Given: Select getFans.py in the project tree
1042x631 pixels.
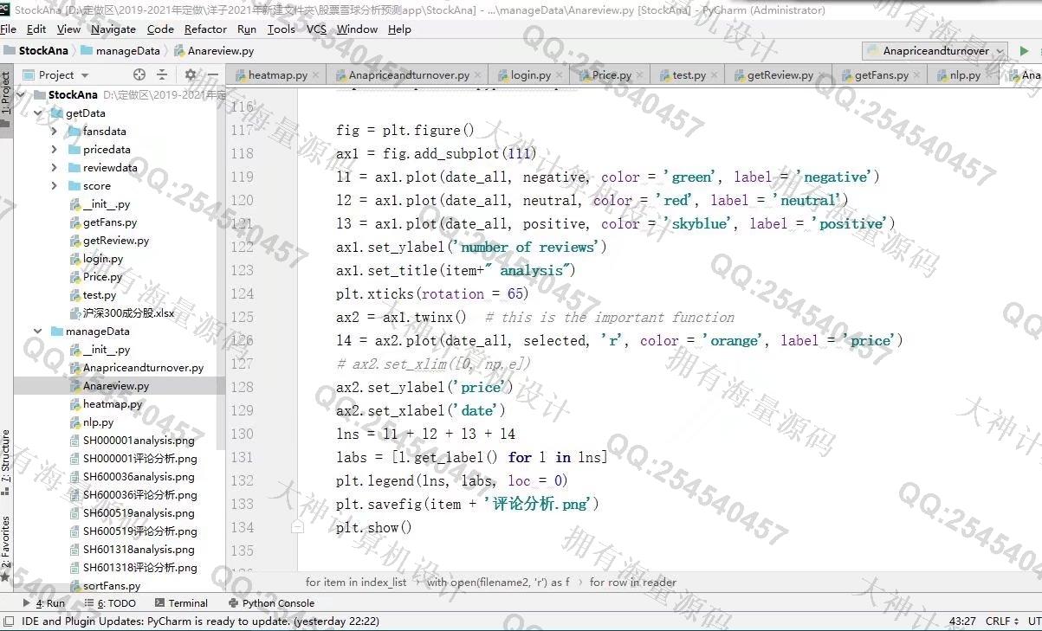Looking at the screenshot, I should pyautogui.click(x=110, y=222).
